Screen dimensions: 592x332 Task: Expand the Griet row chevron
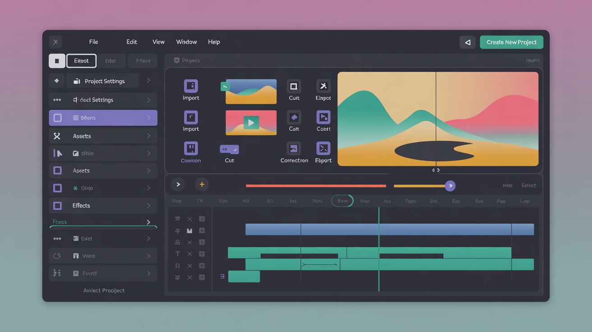(x=148, y=239)
